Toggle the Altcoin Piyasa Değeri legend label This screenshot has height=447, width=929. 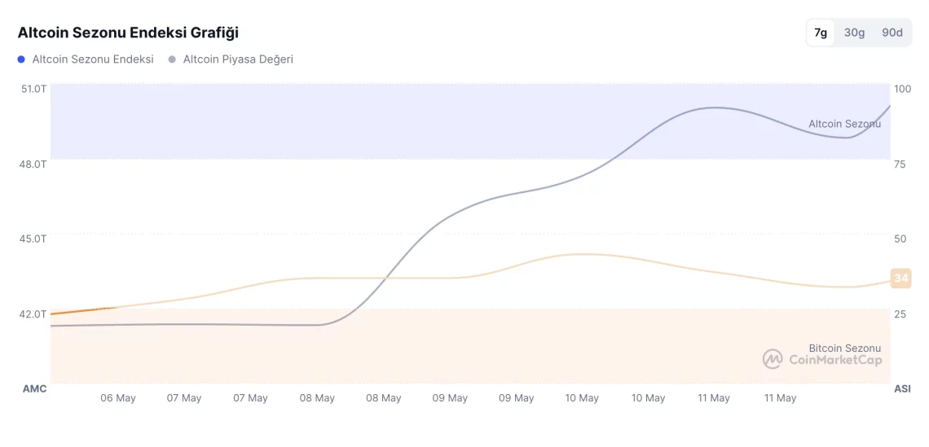coord(238,59)
